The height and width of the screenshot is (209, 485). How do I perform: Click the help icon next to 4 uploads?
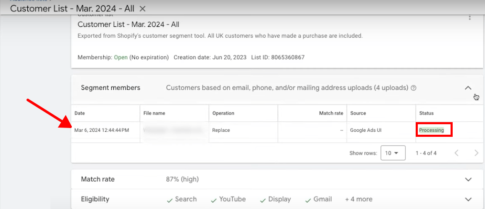click(414, 88)
